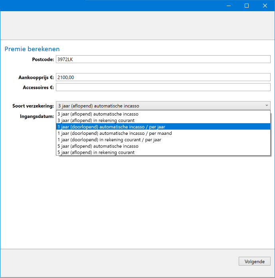Close the Premie berekenen window

pyautogui.click(x=265, y=6)
